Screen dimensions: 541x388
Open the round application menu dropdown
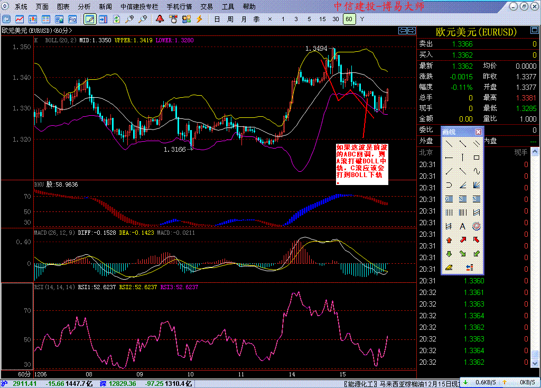pos(5,6)
